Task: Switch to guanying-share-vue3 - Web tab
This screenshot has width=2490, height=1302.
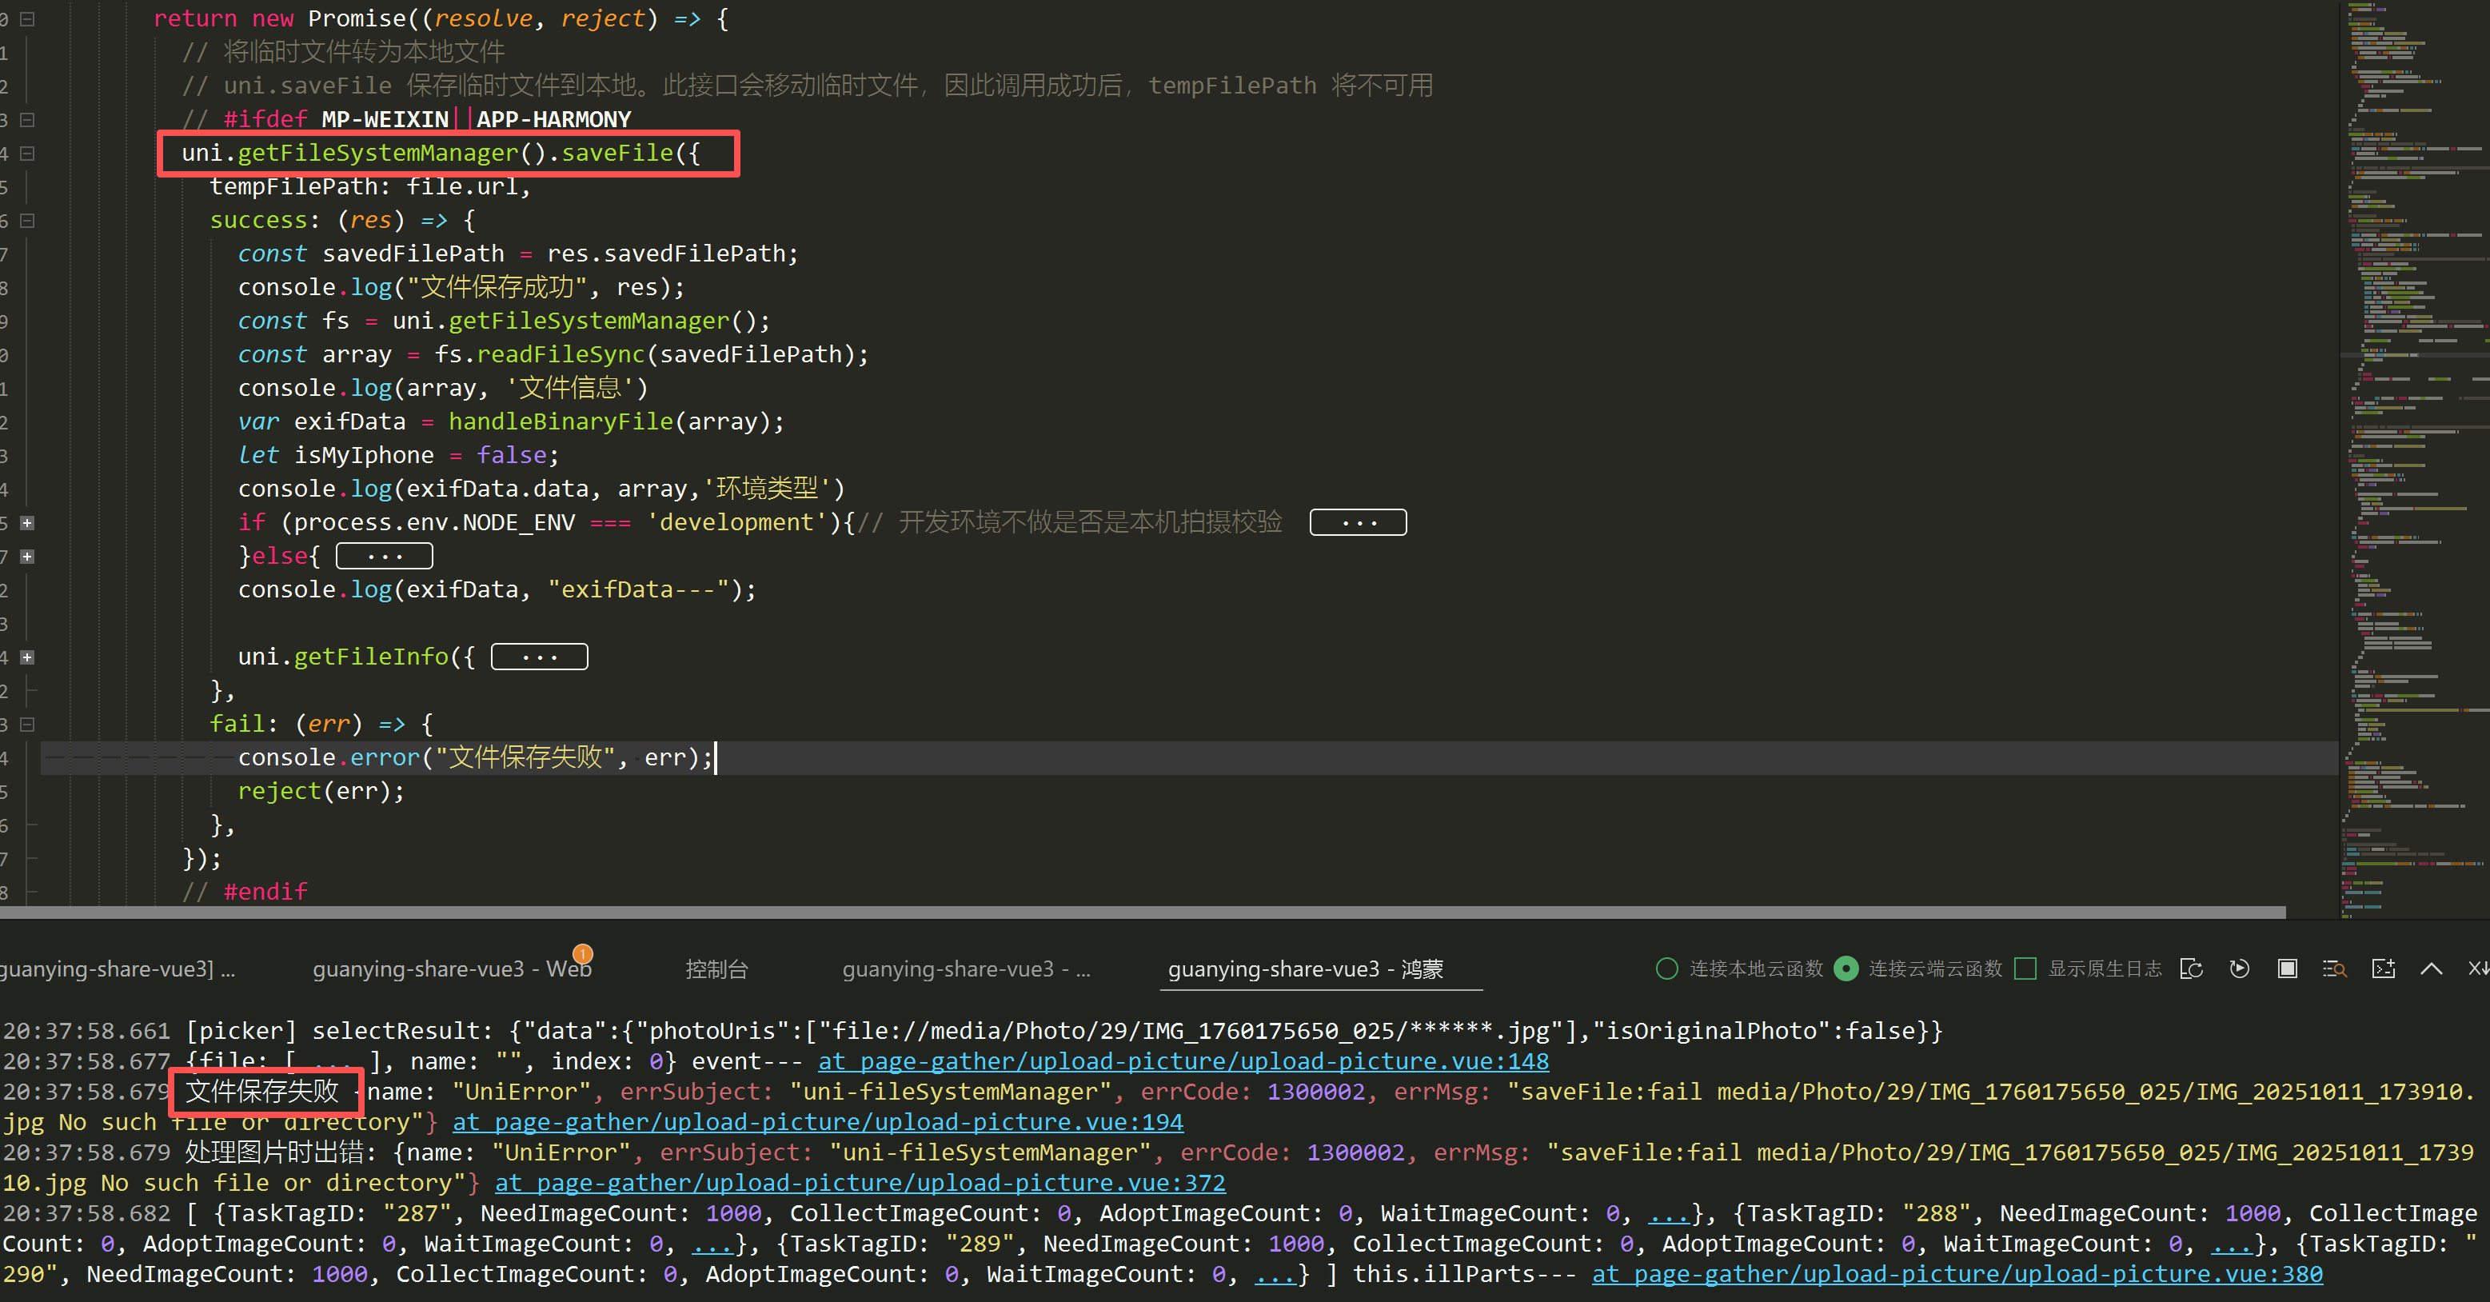Action: [x=452, y=969]
